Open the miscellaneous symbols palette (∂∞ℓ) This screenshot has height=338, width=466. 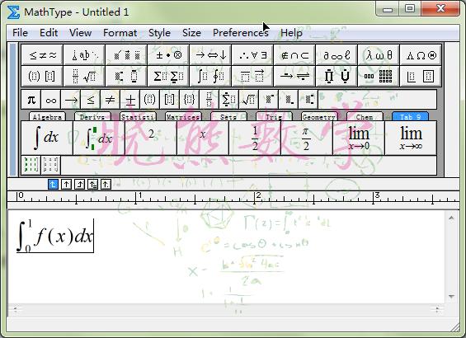coord(337,54)
